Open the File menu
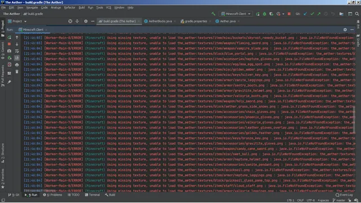 click(3, 7)
